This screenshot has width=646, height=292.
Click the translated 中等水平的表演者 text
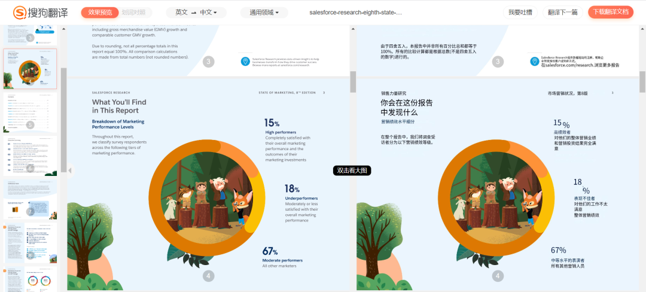[x=567, y=260]
